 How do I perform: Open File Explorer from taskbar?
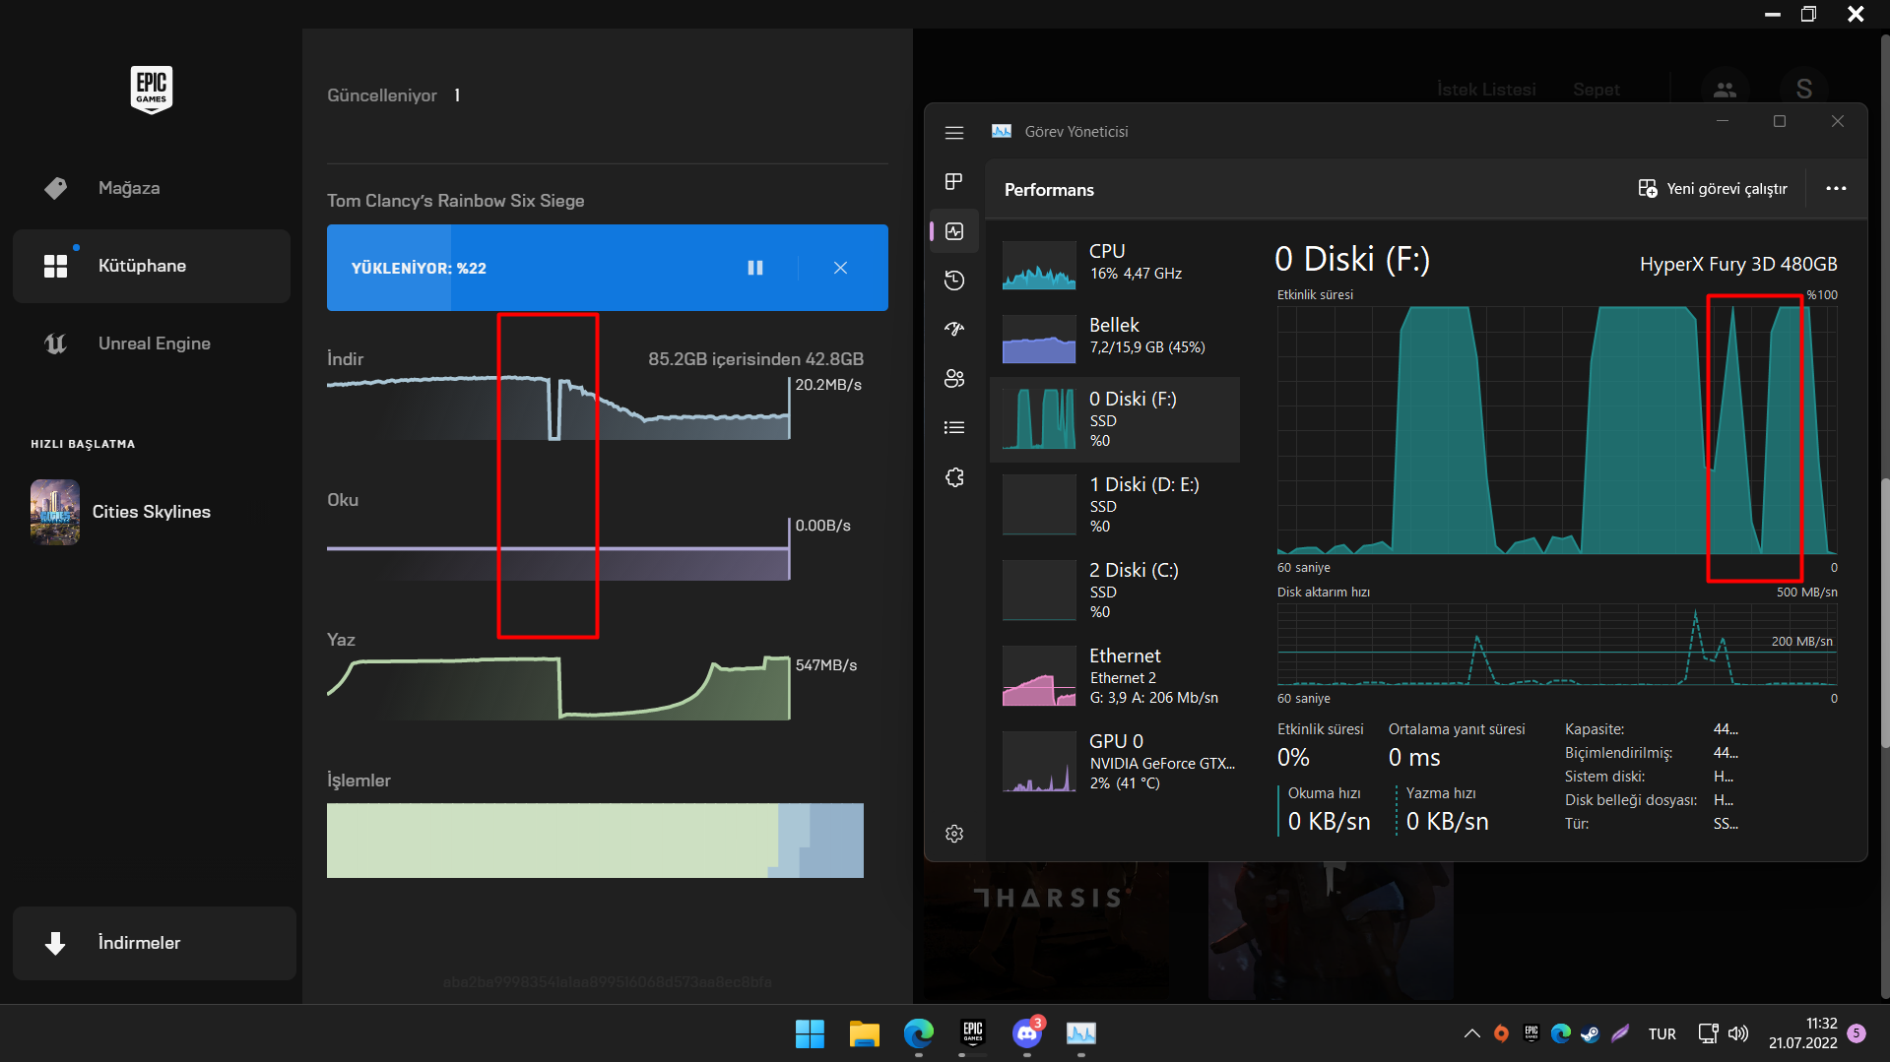click(864, 1033)
